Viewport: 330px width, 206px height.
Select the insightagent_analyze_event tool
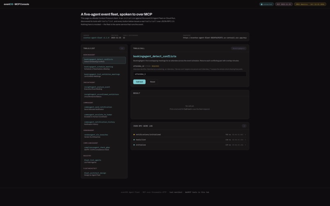coord(104,88)
